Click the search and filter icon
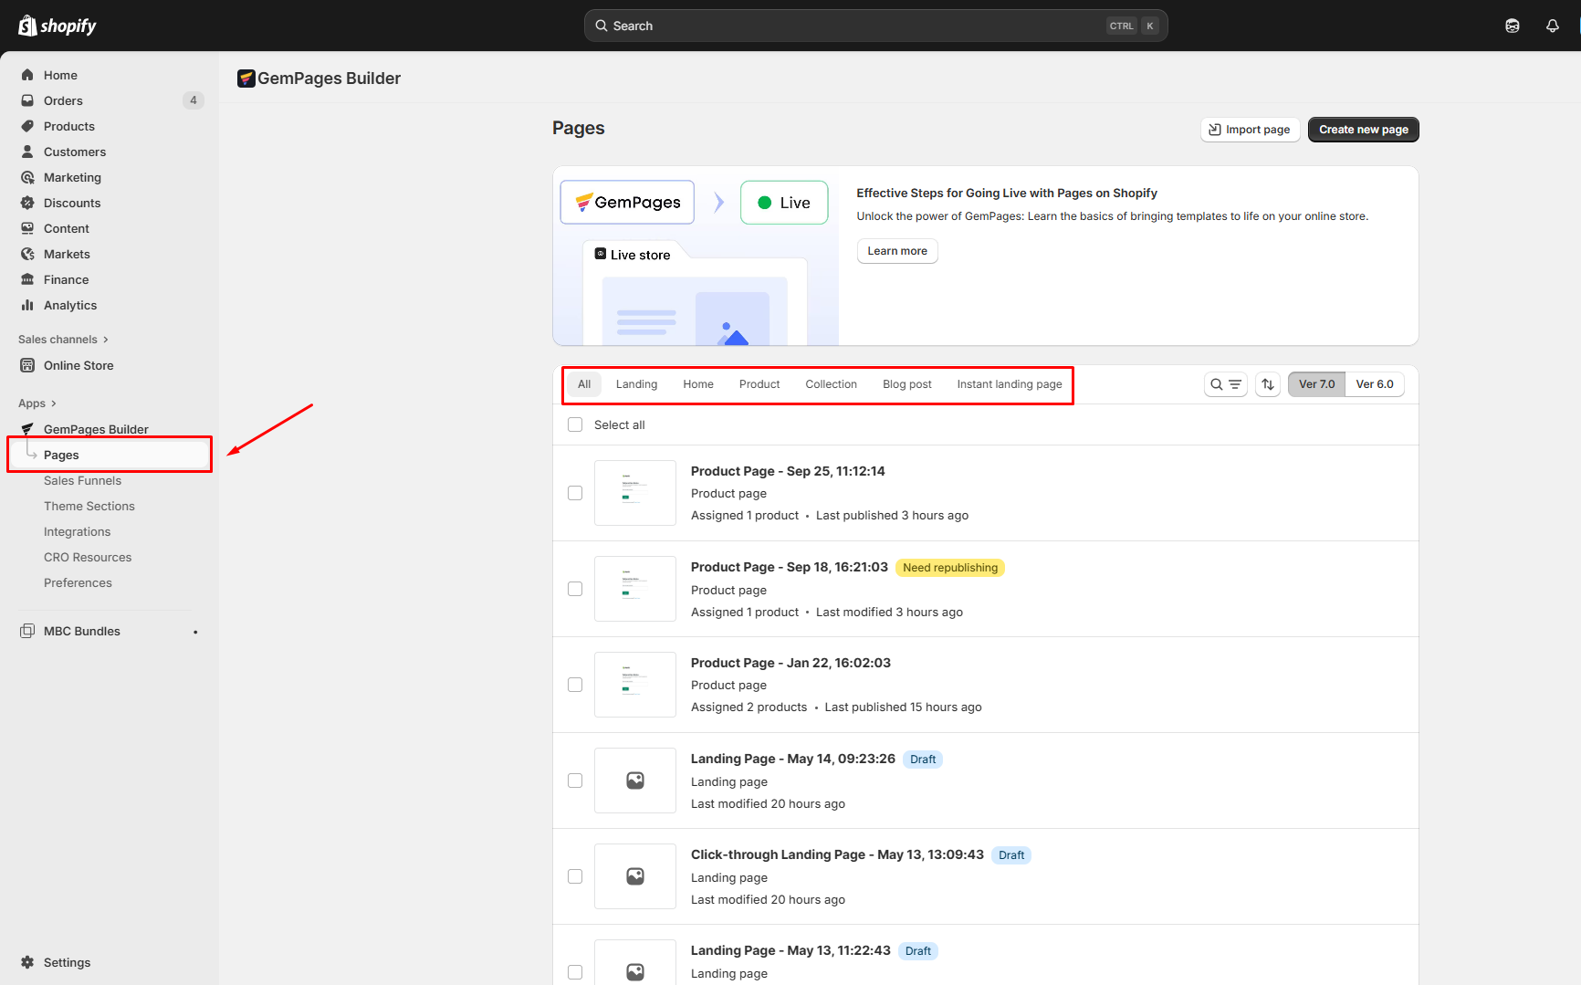The width and height of the screenshot is (1581, 985). (1225, 384)
